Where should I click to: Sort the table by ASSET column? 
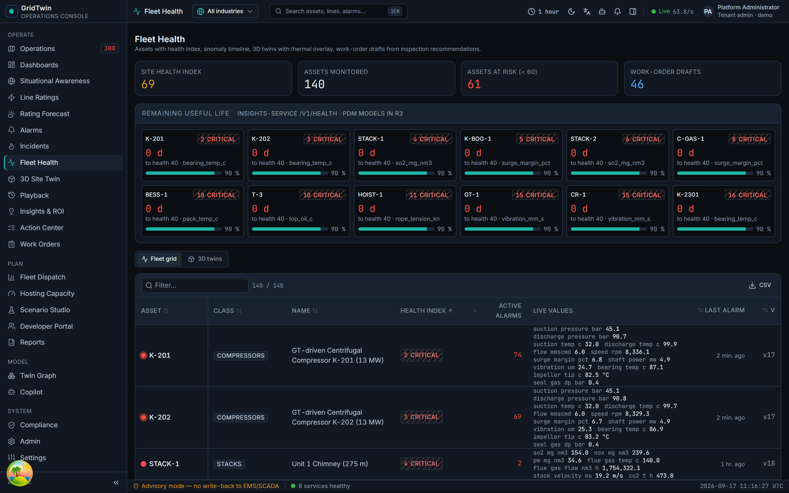click(x=155, y=311)
